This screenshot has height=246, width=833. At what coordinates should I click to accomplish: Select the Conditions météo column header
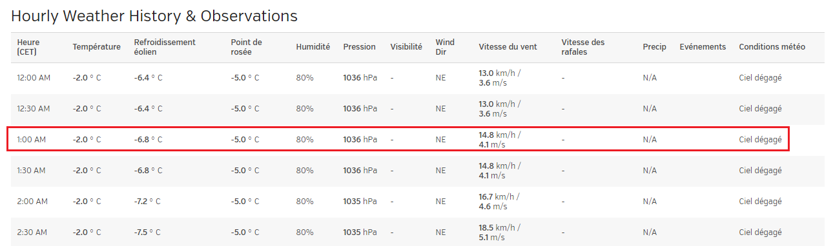pyautogui.click(x=772, y=47)
